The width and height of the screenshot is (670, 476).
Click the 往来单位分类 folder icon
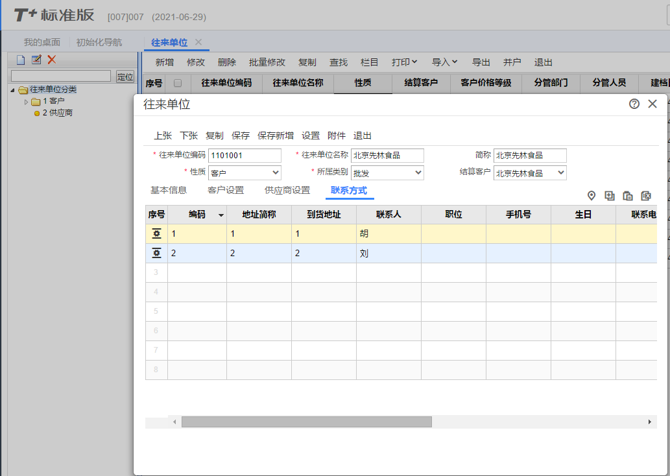tap(23, 89)
